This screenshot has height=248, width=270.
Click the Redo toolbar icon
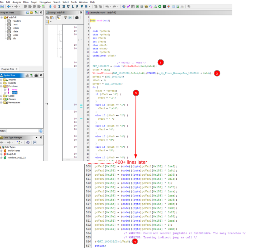pos(114,7)
